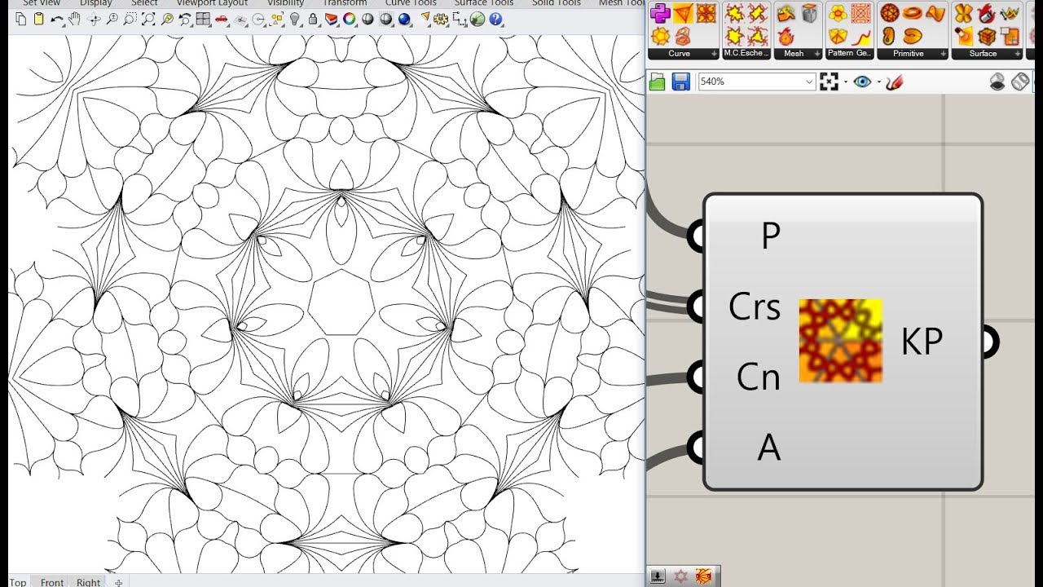Toggle the wireframe preview mode icon
The height and width of the screenshot is (587, 1043).
click(x=1020, y=82)
